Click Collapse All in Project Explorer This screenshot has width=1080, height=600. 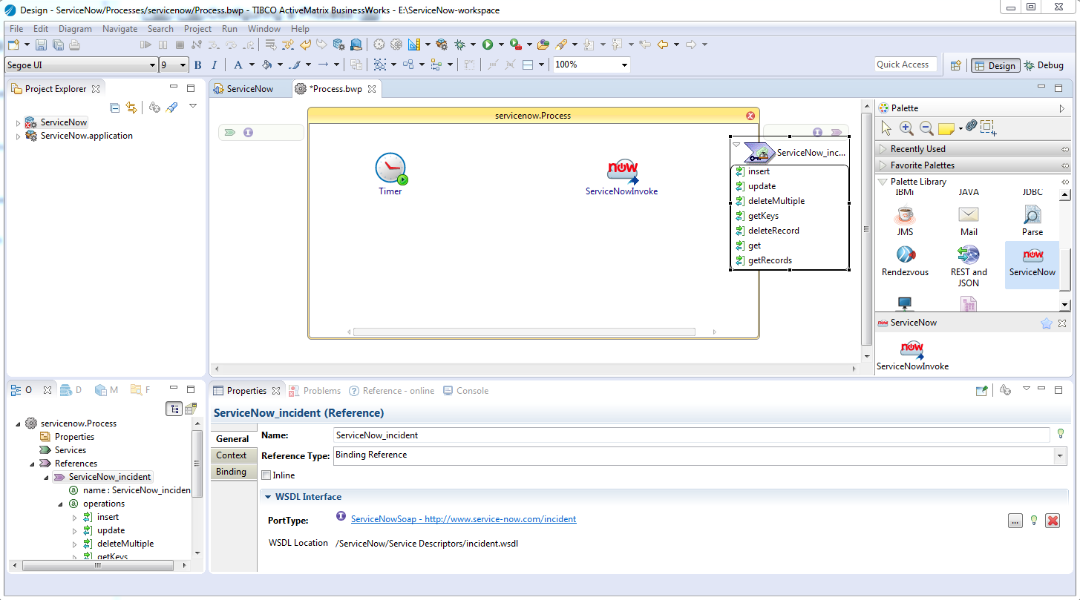(x=114, y=108)
